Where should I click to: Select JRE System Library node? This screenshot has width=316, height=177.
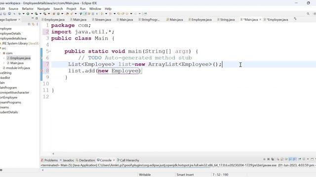[20, 43]
